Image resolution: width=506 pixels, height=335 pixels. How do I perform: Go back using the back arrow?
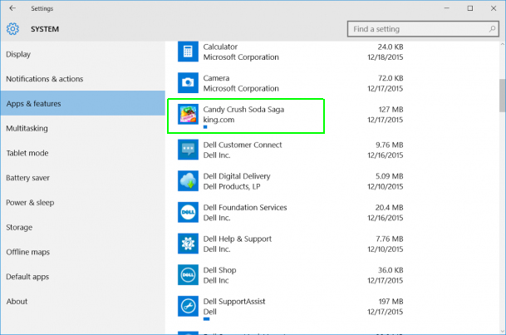click(12, 8)
